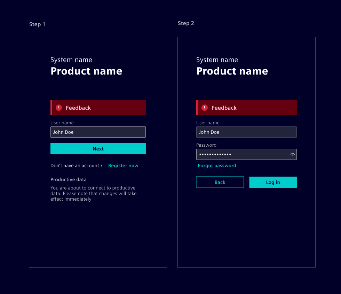The image size is (341, 294).
Task: Toggle password visibility with the eye icon
Action: click(292, 154)
